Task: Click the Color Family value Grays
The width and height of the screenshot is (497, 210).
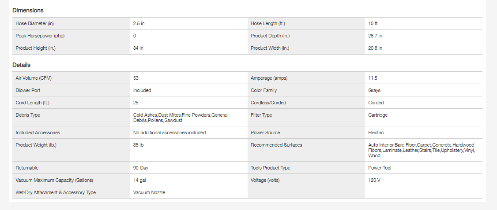Action: (x=374, y=90)
